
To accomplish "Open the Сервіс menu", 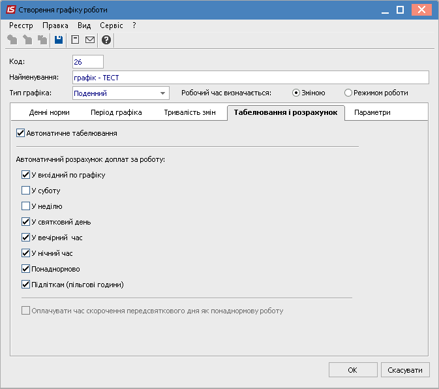I will tap(111, 25).
